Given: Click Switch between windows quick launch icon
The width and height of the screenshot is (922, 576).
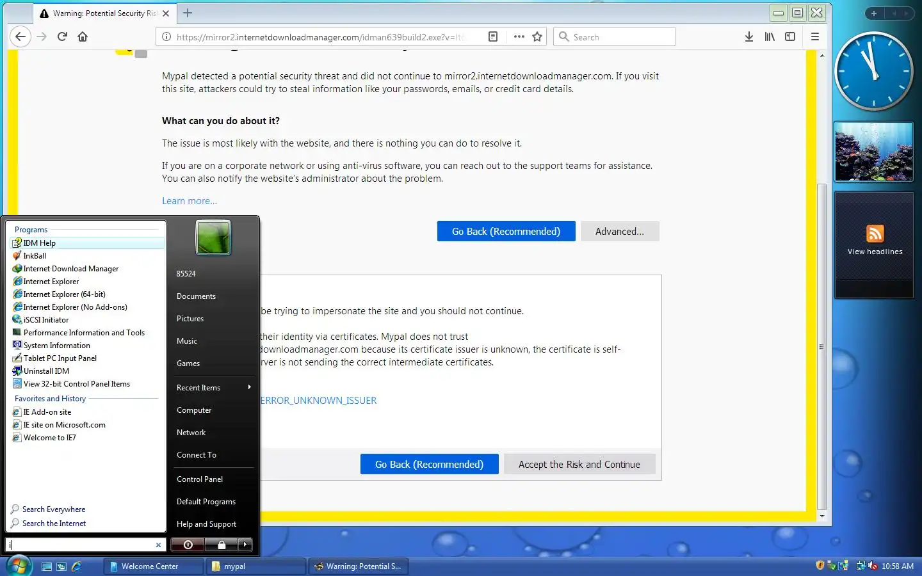Looking at the screenshot, I should point(61,566).
